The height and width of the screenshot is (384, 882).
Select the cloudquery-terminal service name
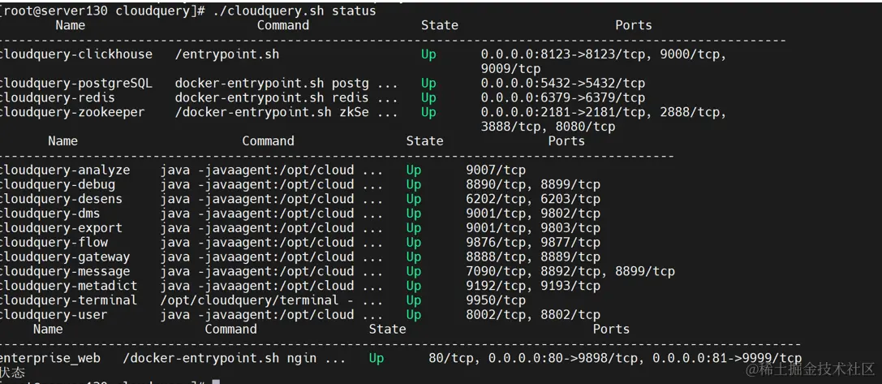69,300
